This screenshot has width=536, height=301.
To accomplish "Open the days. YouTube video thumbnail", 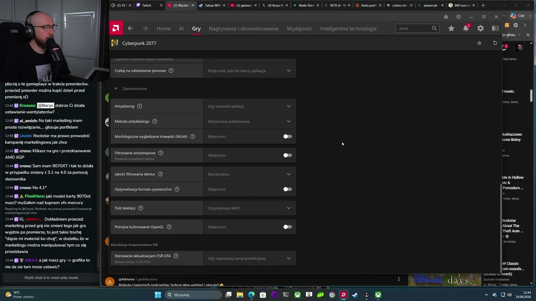I will [x=444, y=280].
